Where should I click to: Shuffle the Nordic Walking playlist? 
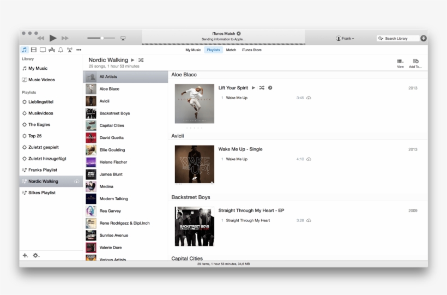(141, 60)
